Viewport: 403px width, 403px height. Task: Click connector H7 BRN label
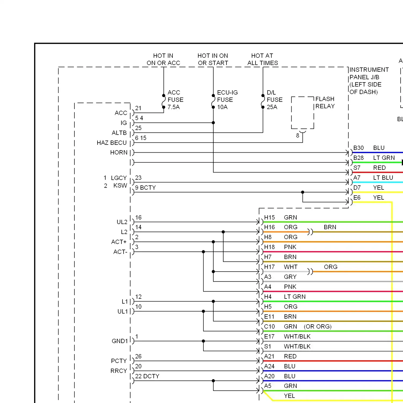[280, 257]
